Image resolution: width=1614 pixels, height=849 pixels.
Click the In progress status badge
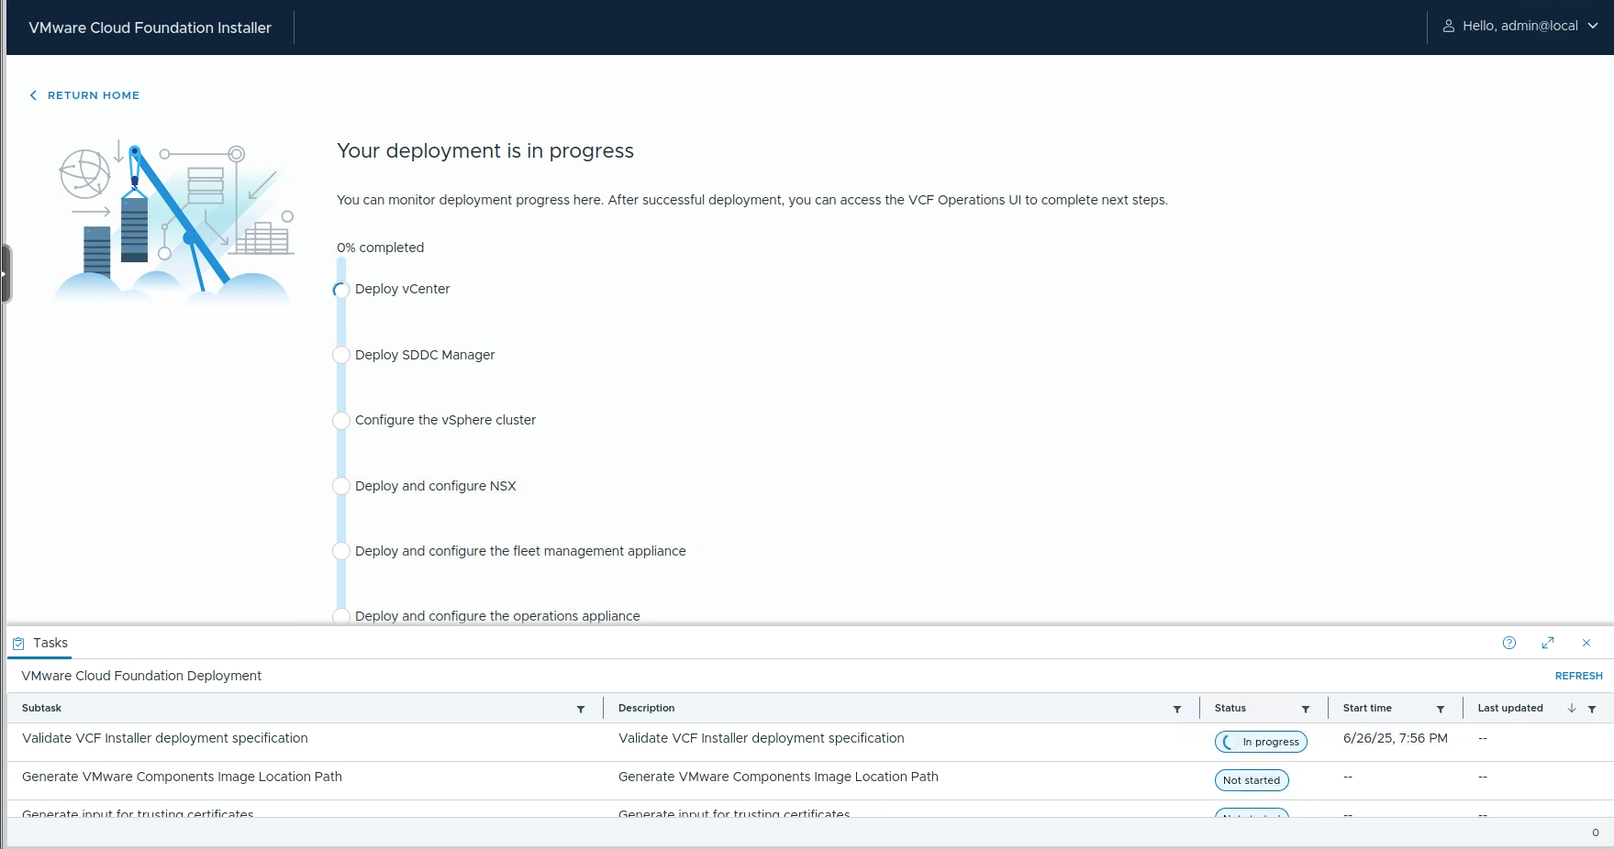[x=1261, y=742]
